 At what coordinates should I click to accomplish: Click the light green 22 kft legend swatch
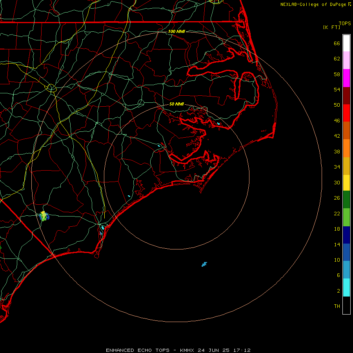tap(346, 217)
